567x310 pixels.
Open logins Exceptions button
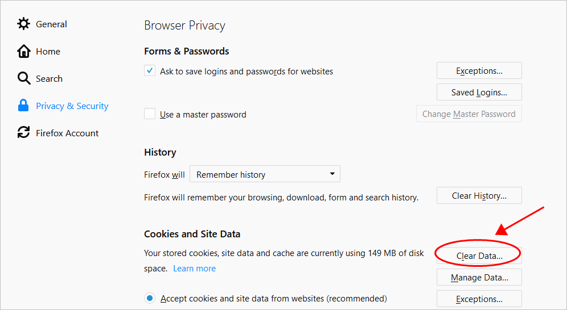[479, 70]
